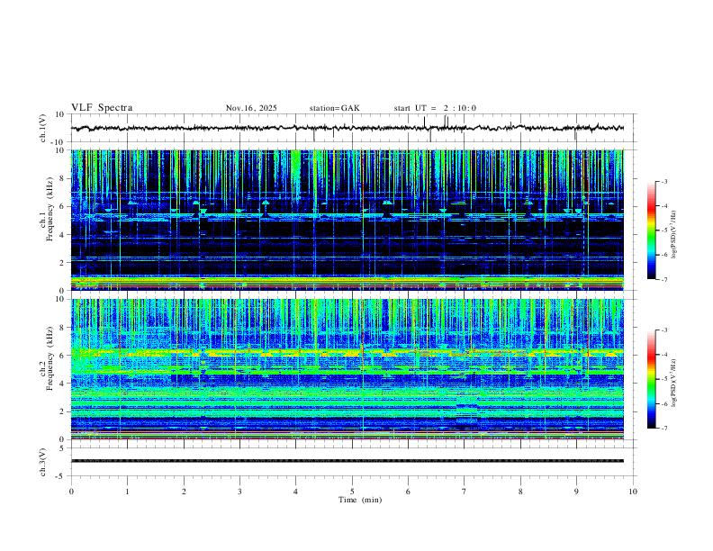
Task: Click the ch.1 "Frequency (kHz)" axis label
Action: [x=50, y=209]
